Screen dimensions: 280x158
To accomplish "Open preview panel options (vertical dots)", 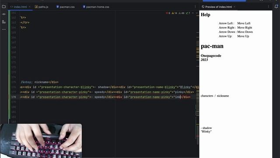I will [x=268, y=7].
